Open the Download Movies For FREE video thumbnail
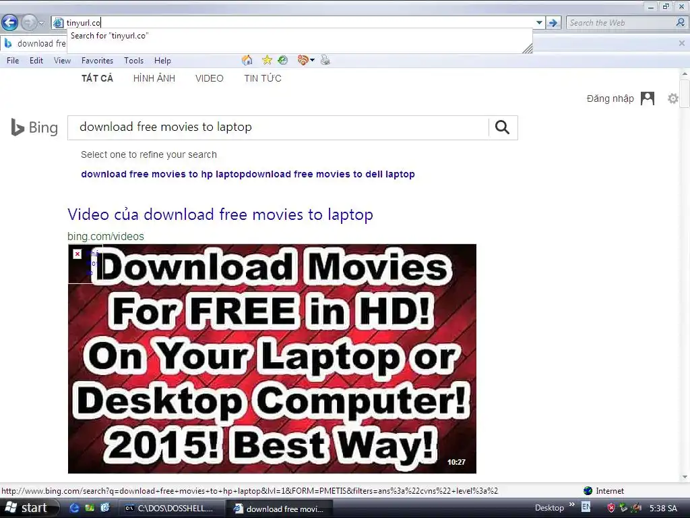Screen dimensions: 690x518 point(272,359)
